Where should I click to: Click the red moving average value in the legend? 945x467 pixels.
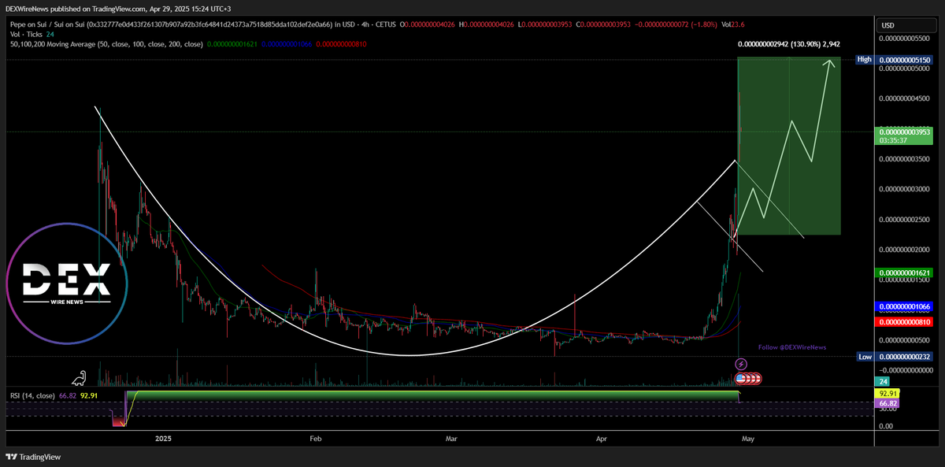339,45
